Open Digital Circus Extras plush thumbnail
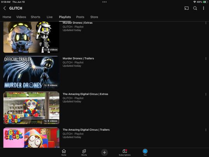This screenshot has height=157, width=209. tap(31, 108)
